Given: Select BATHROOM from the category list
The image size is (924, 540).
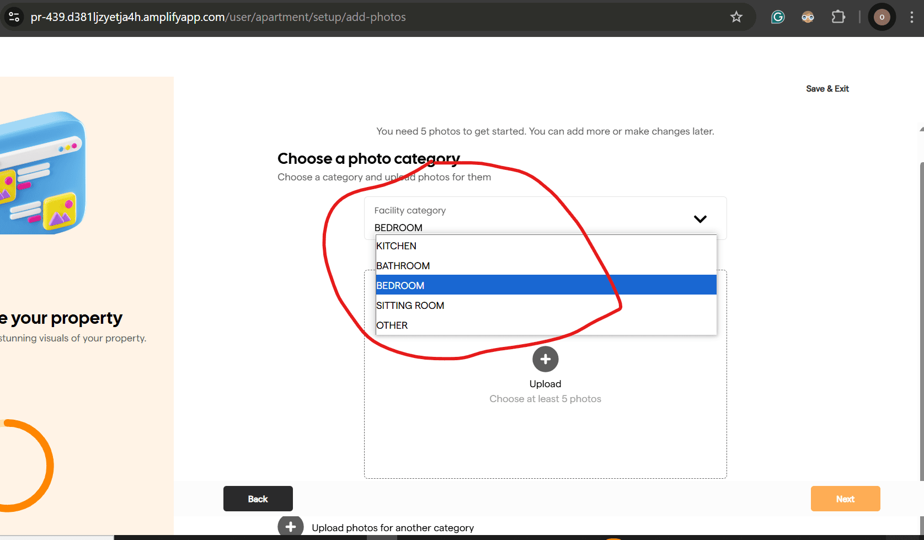Looking at the screenshot, I should (546, 266).
